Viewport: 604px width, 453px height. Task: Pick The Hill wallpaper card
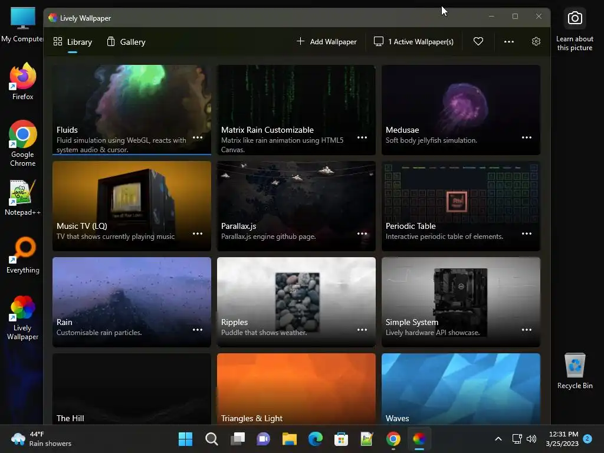click(x=132, y=389)
